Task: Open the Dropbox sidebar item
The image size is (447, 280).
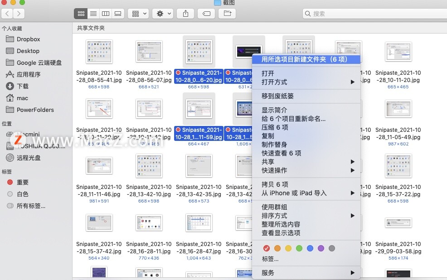Action: (28, 39)
